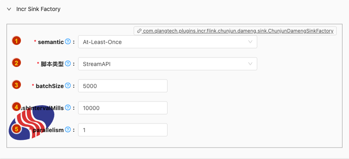Click the parallelism help question icon
349x159 pixels.
(x=68, y=130)
